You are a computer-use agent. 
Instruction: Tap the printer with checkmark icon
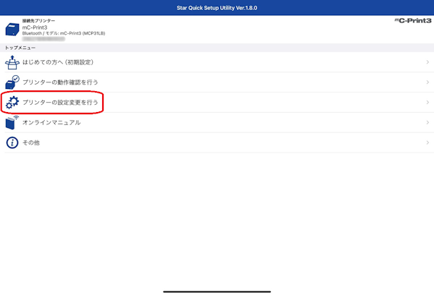click(12, 82)
